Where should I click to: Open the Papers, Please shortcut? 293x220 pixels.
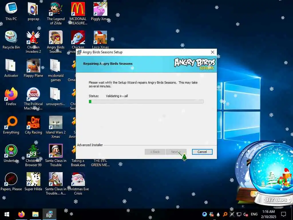click(x=11, y=181)
